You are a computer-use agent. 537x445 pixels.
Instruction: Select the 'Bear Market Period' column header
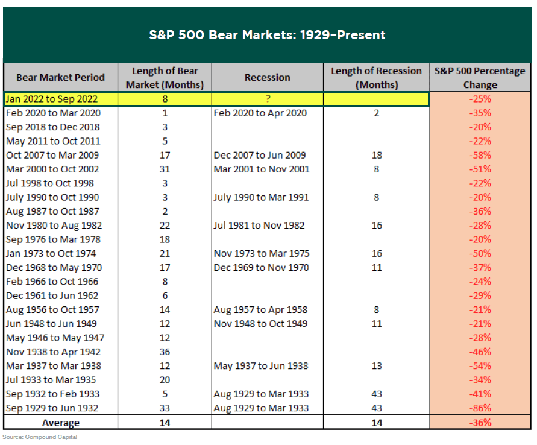[x=60, y=77]
